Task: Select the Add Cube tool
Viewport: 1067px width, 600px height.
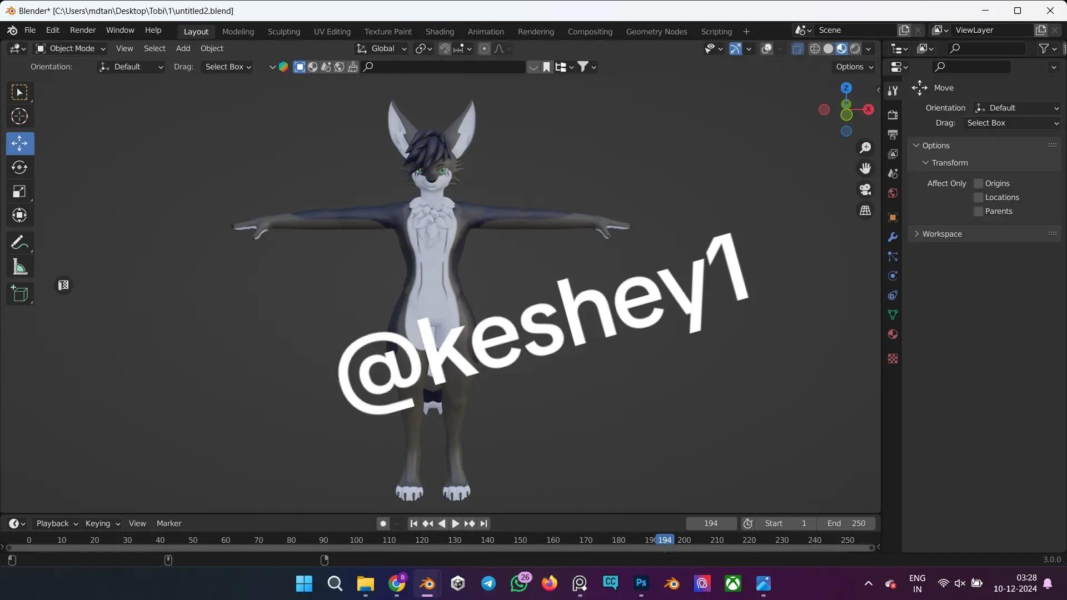Action: pyautogui.click(x=19, y=294)
